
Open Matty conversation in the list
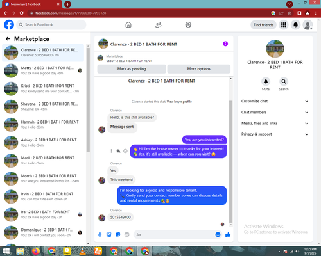[43, 70]
